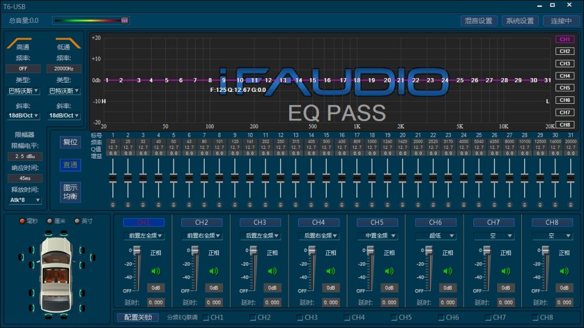Mute the CH4 speaker icon
The height and width of the screenshot is (328, 584).
point(331,271)
